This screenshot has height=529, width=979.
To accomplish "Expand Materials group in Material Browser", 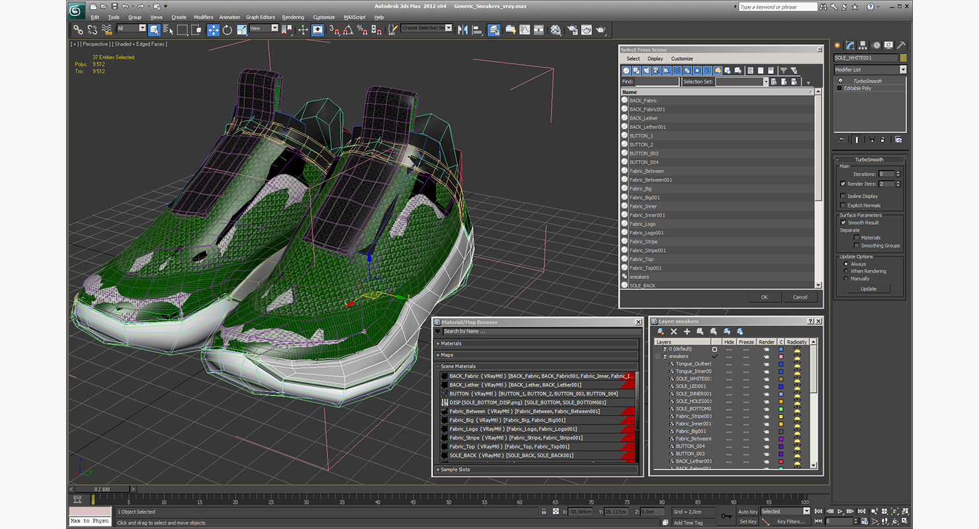I will (536, 344).
